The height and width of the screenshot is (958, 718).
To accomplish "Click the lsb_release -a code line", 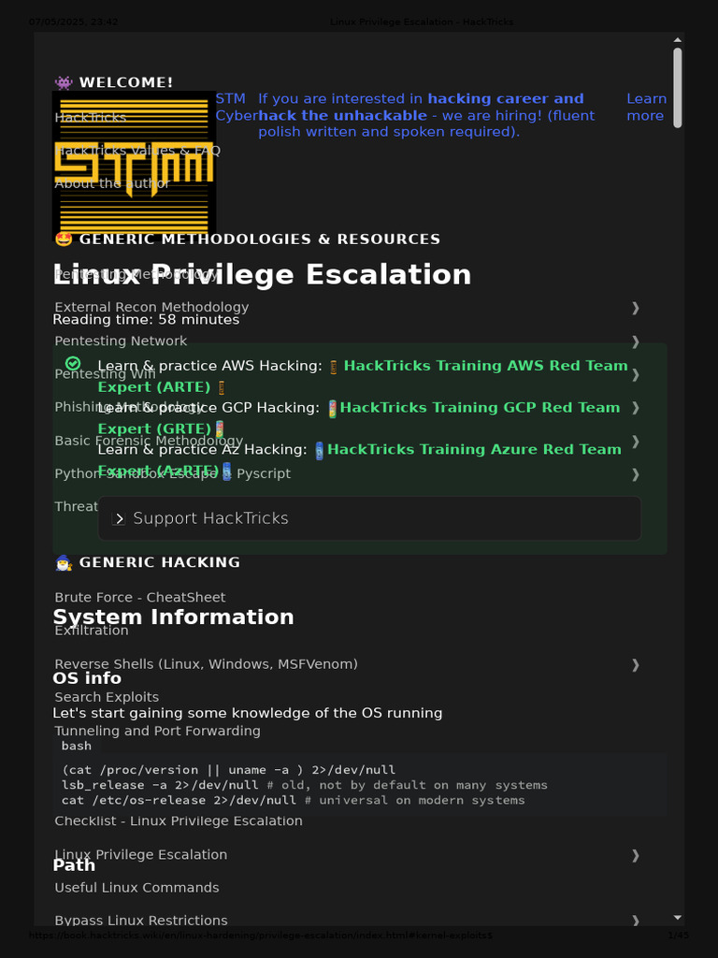I will tap(304, 785).
